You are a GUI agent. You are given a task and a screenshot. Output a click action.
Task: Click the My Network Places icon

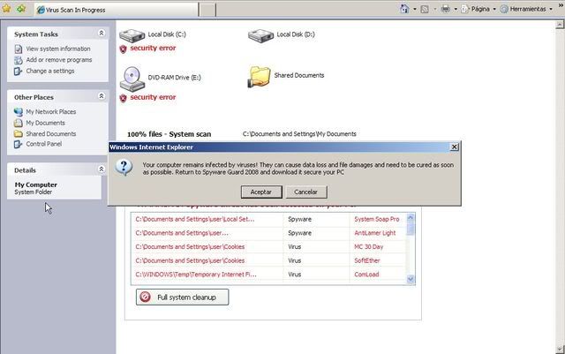tap(19, 112)
